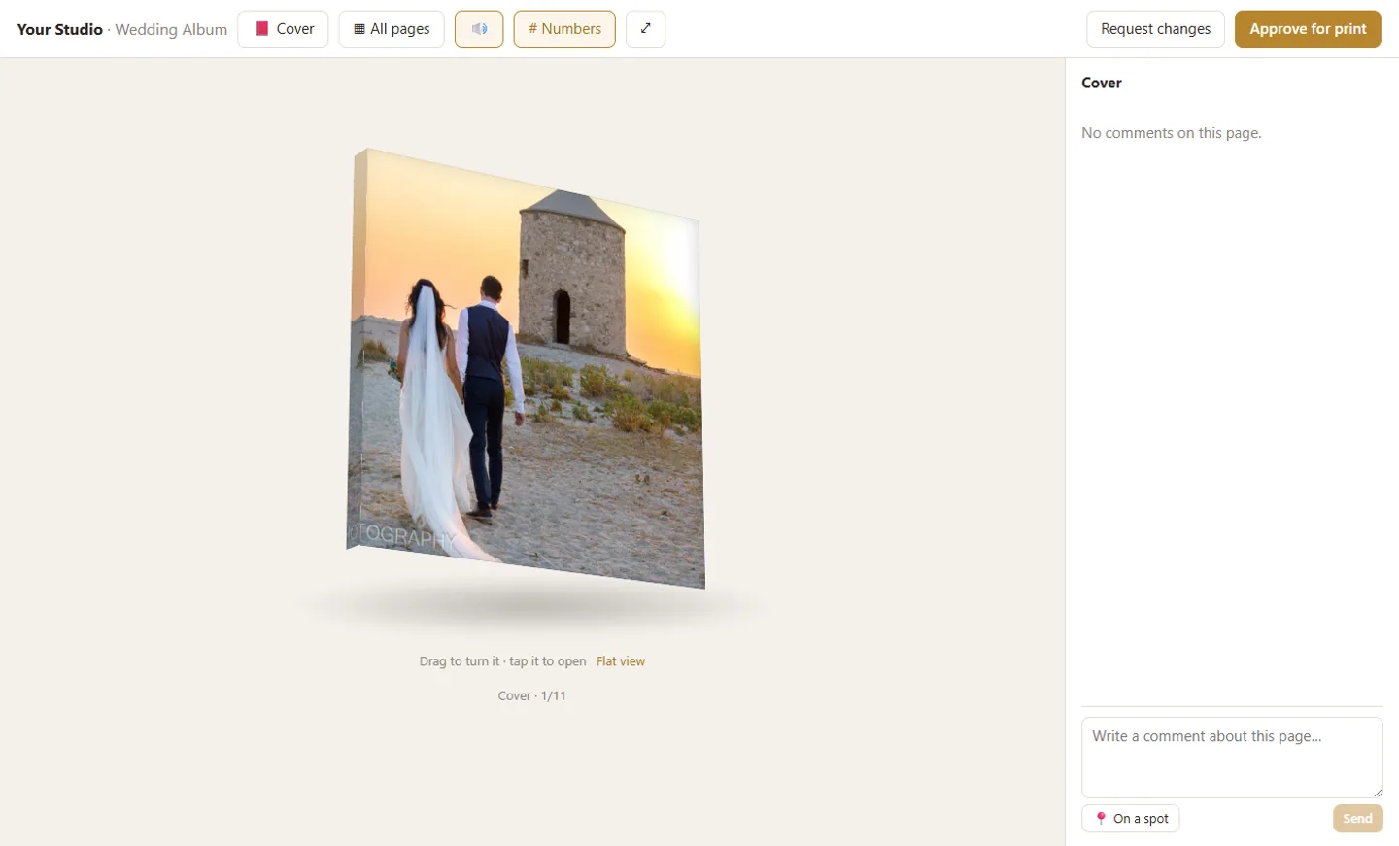Click 'No comments on this page.' text

(x=1172, y=133)
